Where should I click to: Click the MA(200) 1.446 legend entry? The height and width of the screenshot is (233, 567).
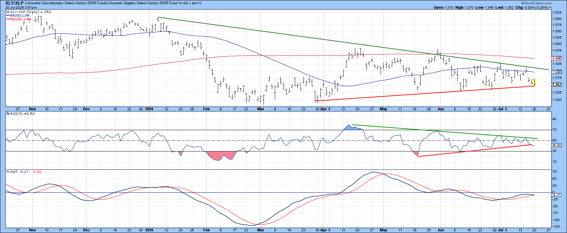[19, 19]
